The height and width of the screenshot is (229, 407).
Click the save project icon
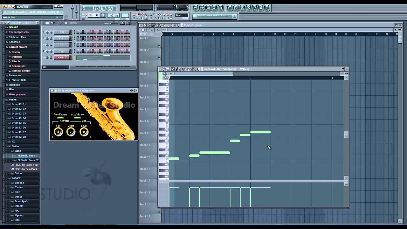click(236, 8)
